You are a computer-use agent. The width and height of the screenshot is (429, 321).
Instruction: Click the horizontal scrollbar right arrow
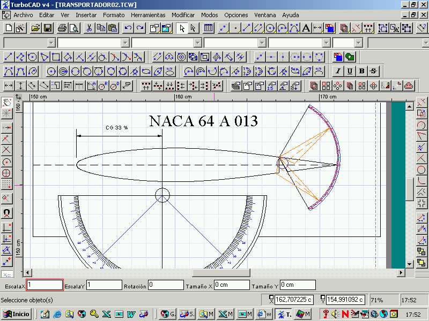(401, 272)
